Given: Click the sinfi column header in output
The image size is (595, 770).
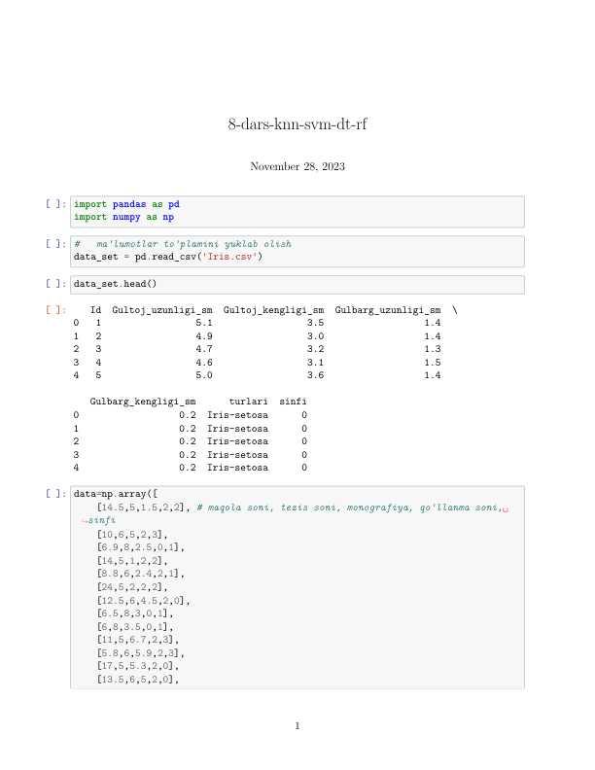Looking at the screenshot, I should 293,401.
